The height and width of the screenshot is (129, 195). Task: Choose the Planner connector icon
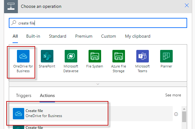click(166, 56)
